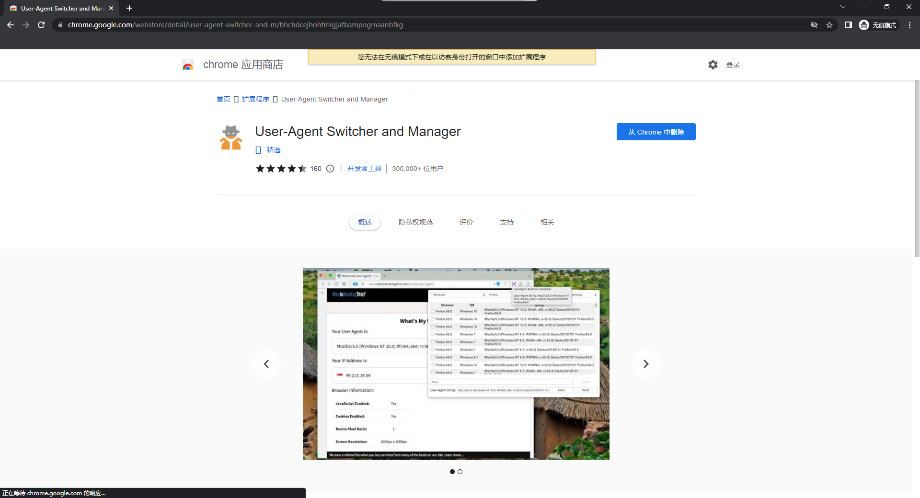Select the 概述 tab
Image resolution: width=920 pixels, height=498 pixels.
[x=365, y=222]
